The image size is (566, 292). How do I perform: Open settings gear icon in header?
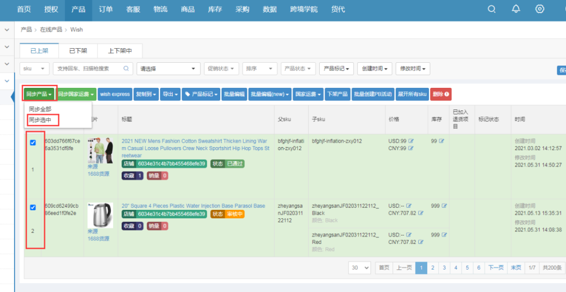pyautogui.click(x=539, y=9)
